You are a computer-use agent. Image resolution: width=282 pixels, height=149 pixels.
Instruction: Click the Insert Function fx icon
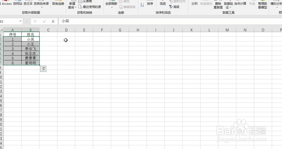[x=53, y=21]
